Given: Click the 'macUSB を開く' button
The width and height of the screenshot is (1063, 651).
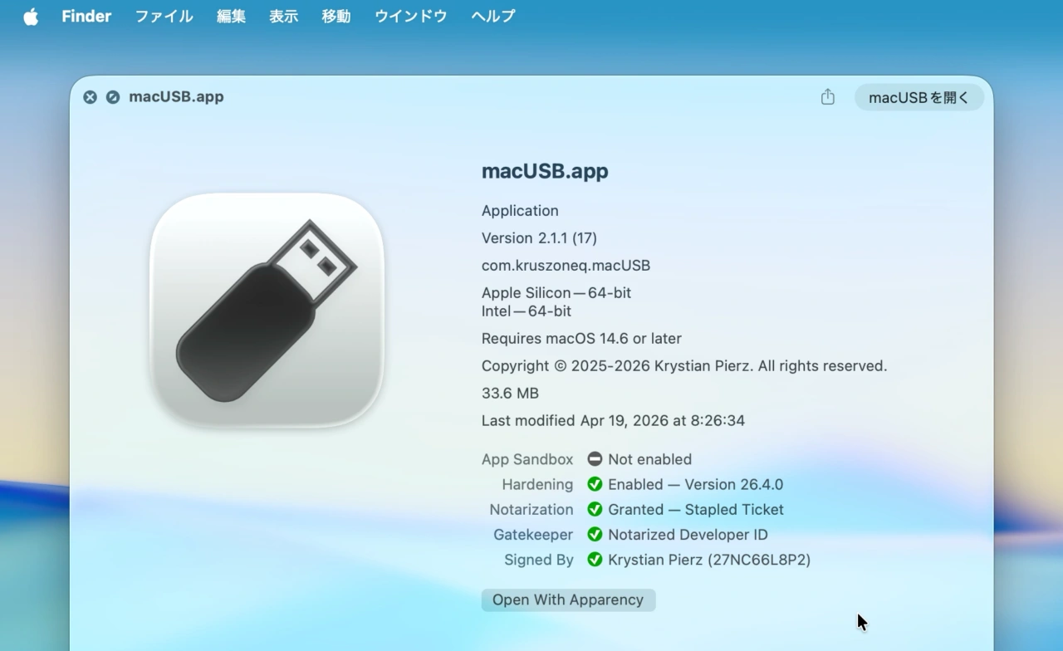Looking at the screenshot, I should (918, 97).
